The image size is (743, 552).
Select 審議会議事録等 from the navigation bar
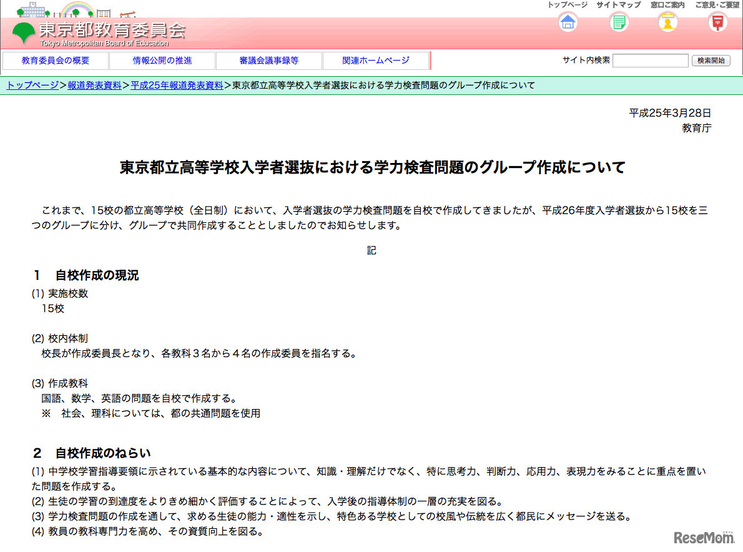pos(268,60)
